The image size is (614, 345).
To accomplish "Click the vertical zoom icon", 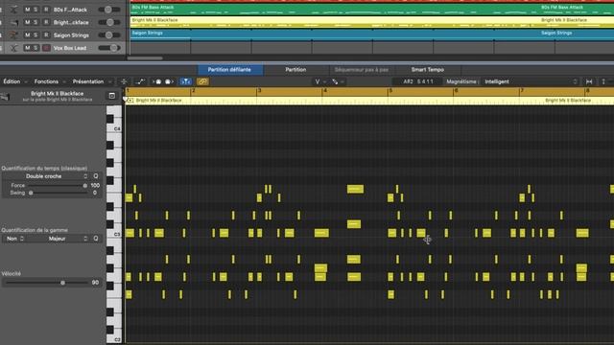I will (603, 81).
